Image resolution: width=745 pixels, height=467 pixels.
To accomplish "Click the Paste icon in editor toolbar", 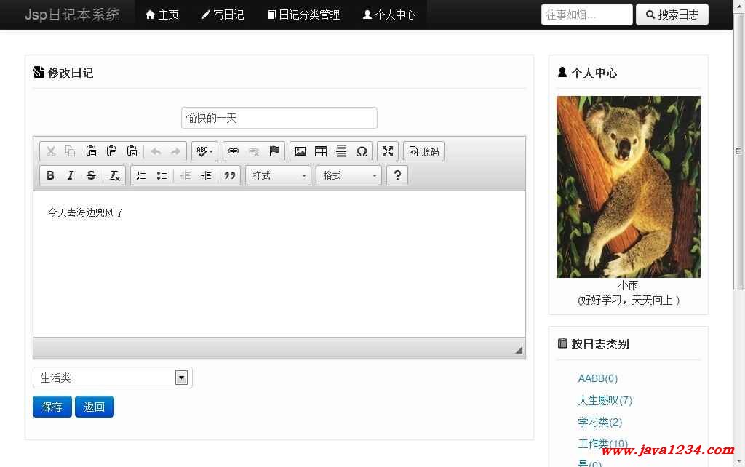I will click(x=91, y=151).
